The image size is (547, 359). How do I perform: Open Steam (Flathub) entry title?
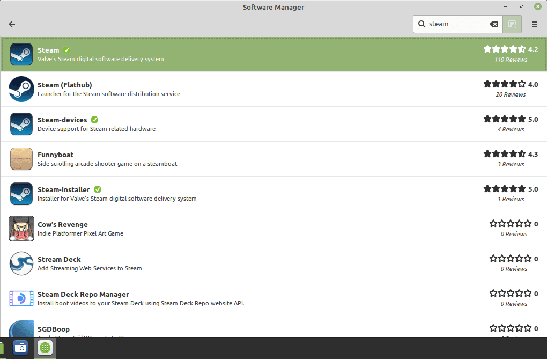pos(64,85)
